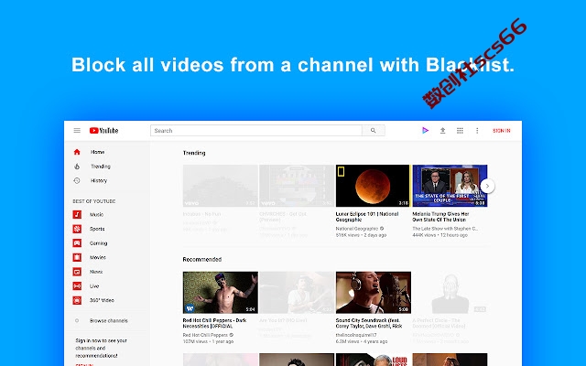Click the Home sidebar icon

pyautogui.click(x=77, y=152)
